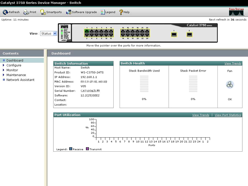Click switch port 1 on front panel
The height and width of the screenshot is (186, 248).
pos(87,31)
